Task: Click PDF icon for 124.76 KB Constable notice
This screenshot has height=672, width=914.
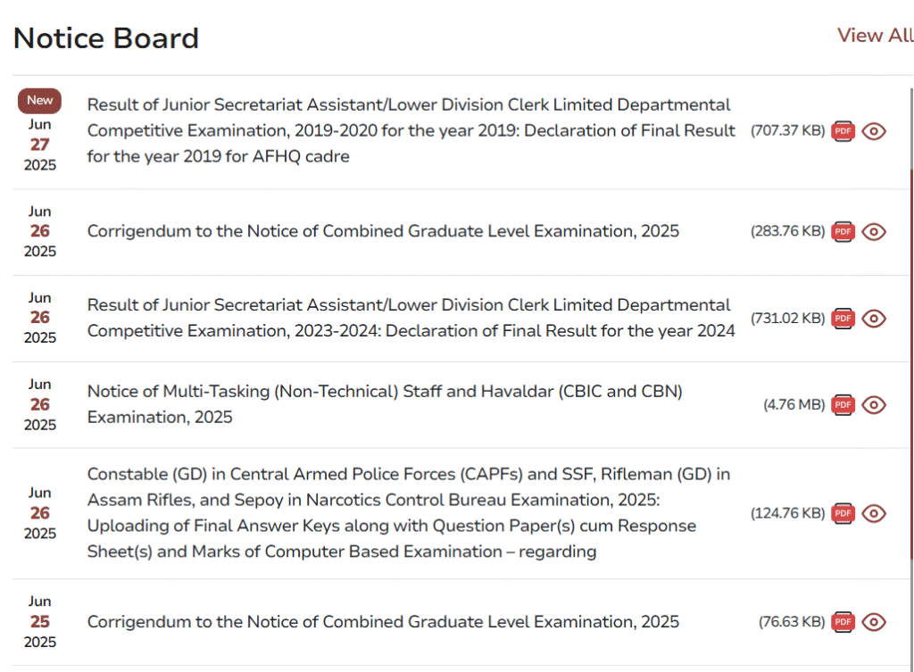Action: (843, 513)
